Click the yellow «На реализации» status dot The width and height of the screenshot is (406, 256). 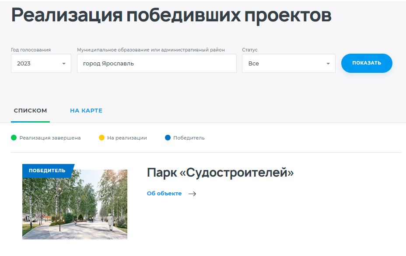coord(102,137)
